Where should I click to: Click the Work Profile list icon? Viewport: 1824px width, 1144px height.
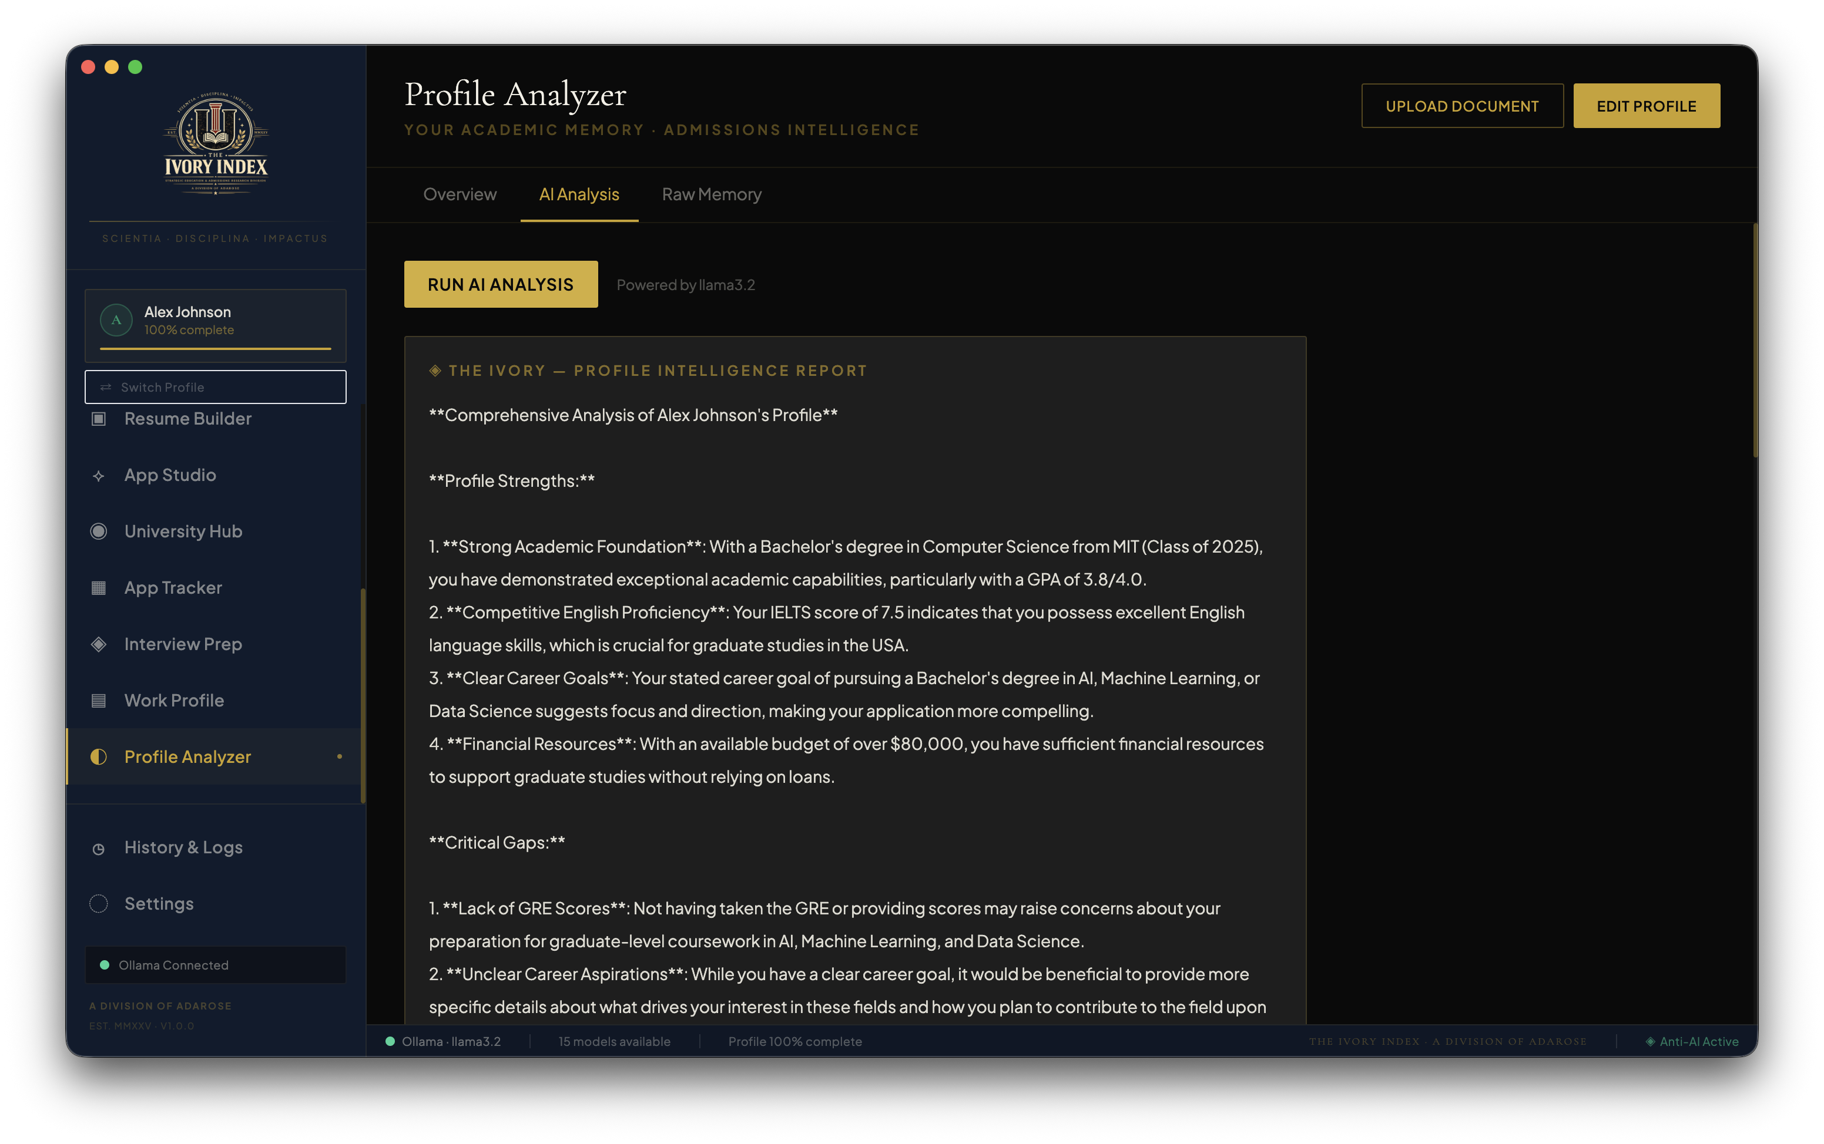pos(98,701)
